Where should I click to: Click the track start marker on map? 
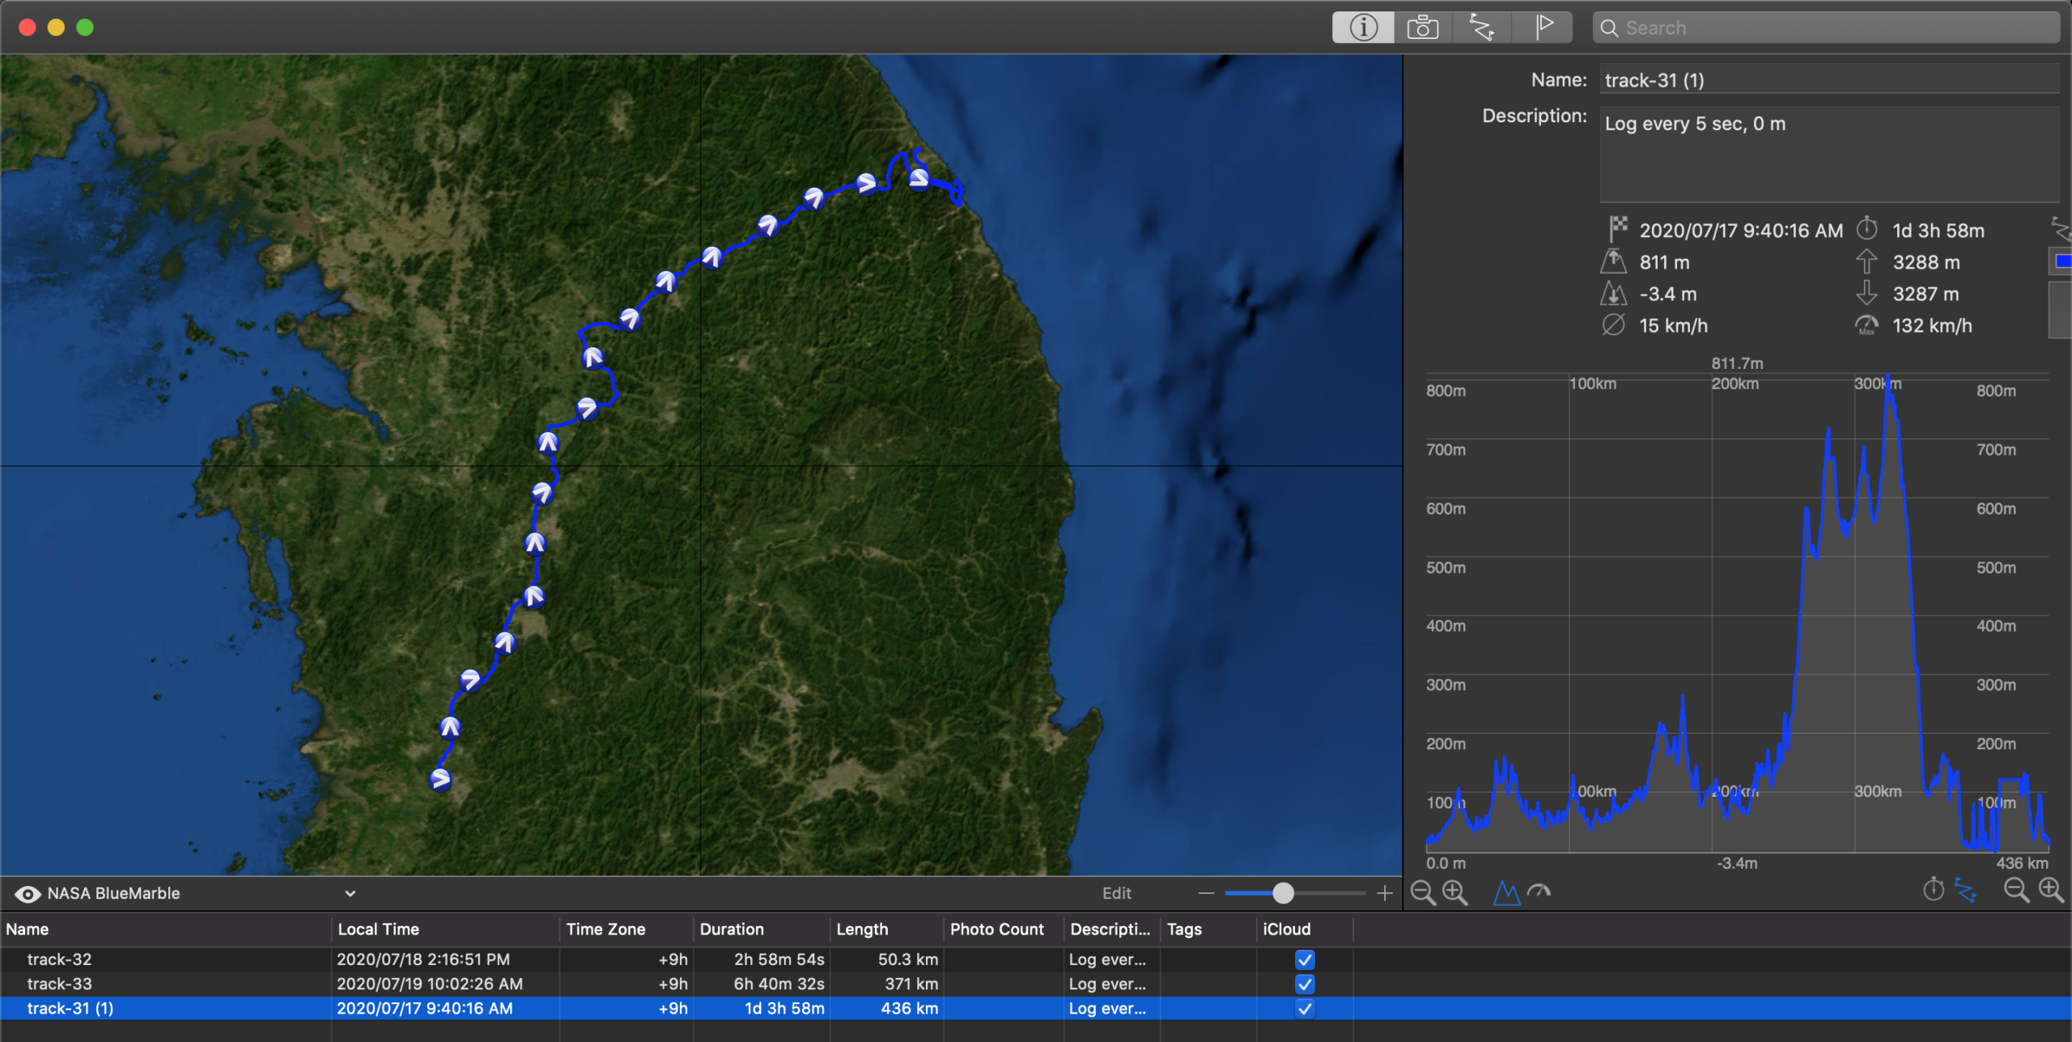click(440, 779)
